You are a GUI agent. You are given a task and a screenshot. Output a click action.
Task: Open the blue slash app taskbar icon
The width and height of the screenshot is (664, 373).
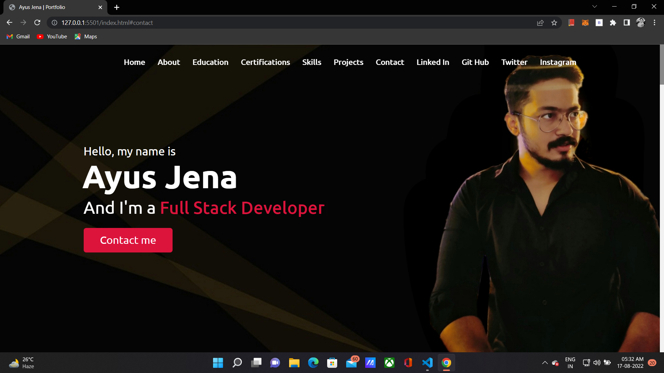coord(370,363)
